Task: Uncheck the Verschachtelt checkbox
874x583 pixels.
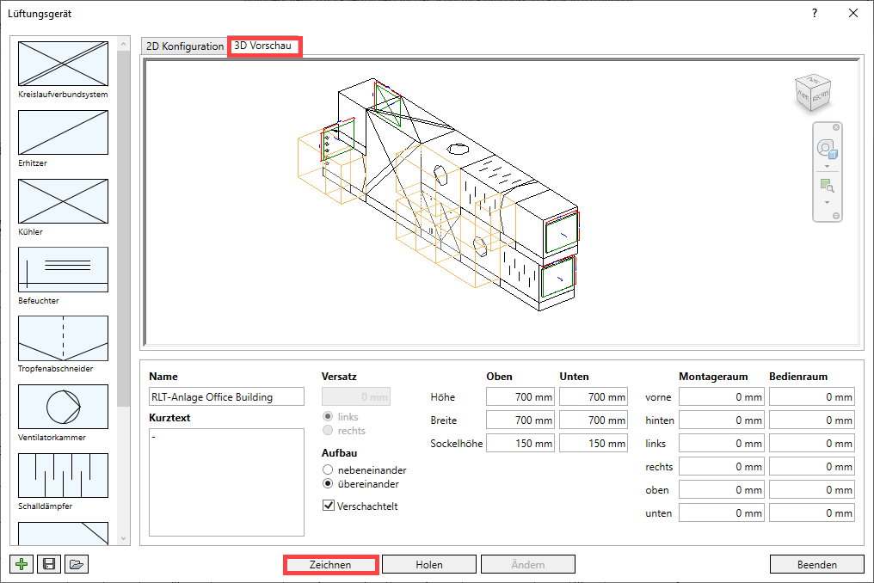Action: [x=328, y=506]
